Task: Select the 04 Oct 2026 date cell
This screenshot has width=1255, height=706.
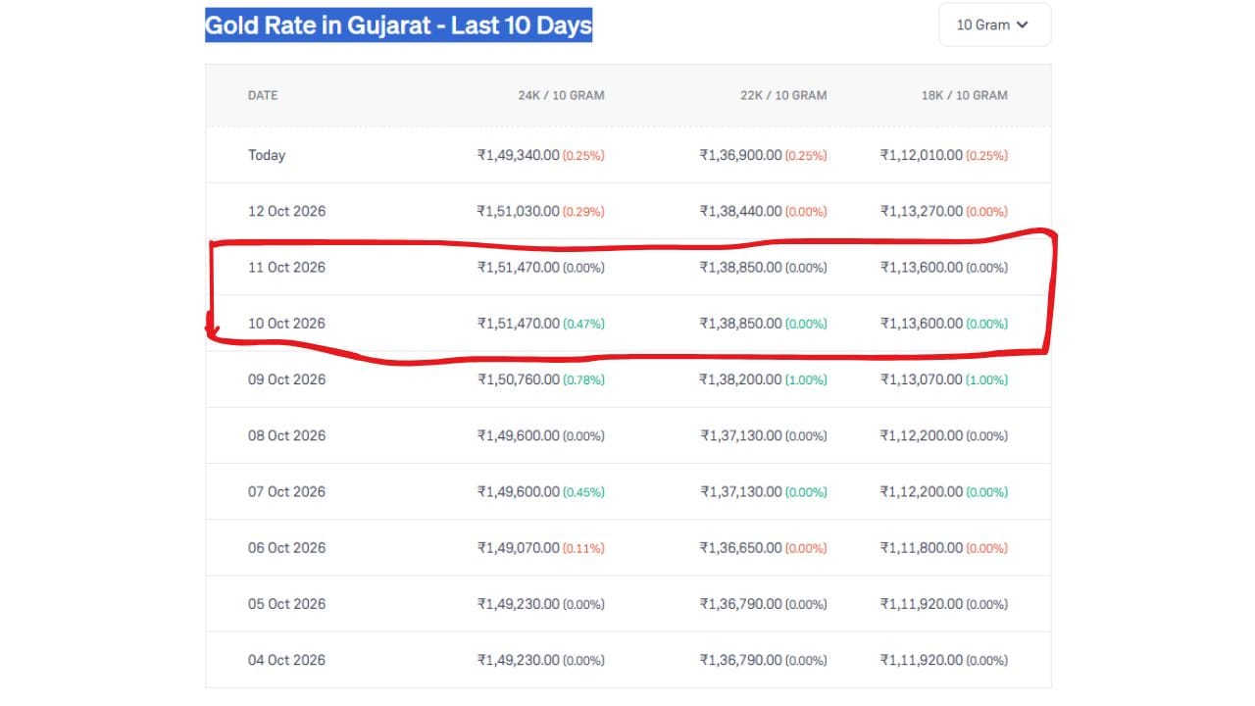Action: click(286, 660)
